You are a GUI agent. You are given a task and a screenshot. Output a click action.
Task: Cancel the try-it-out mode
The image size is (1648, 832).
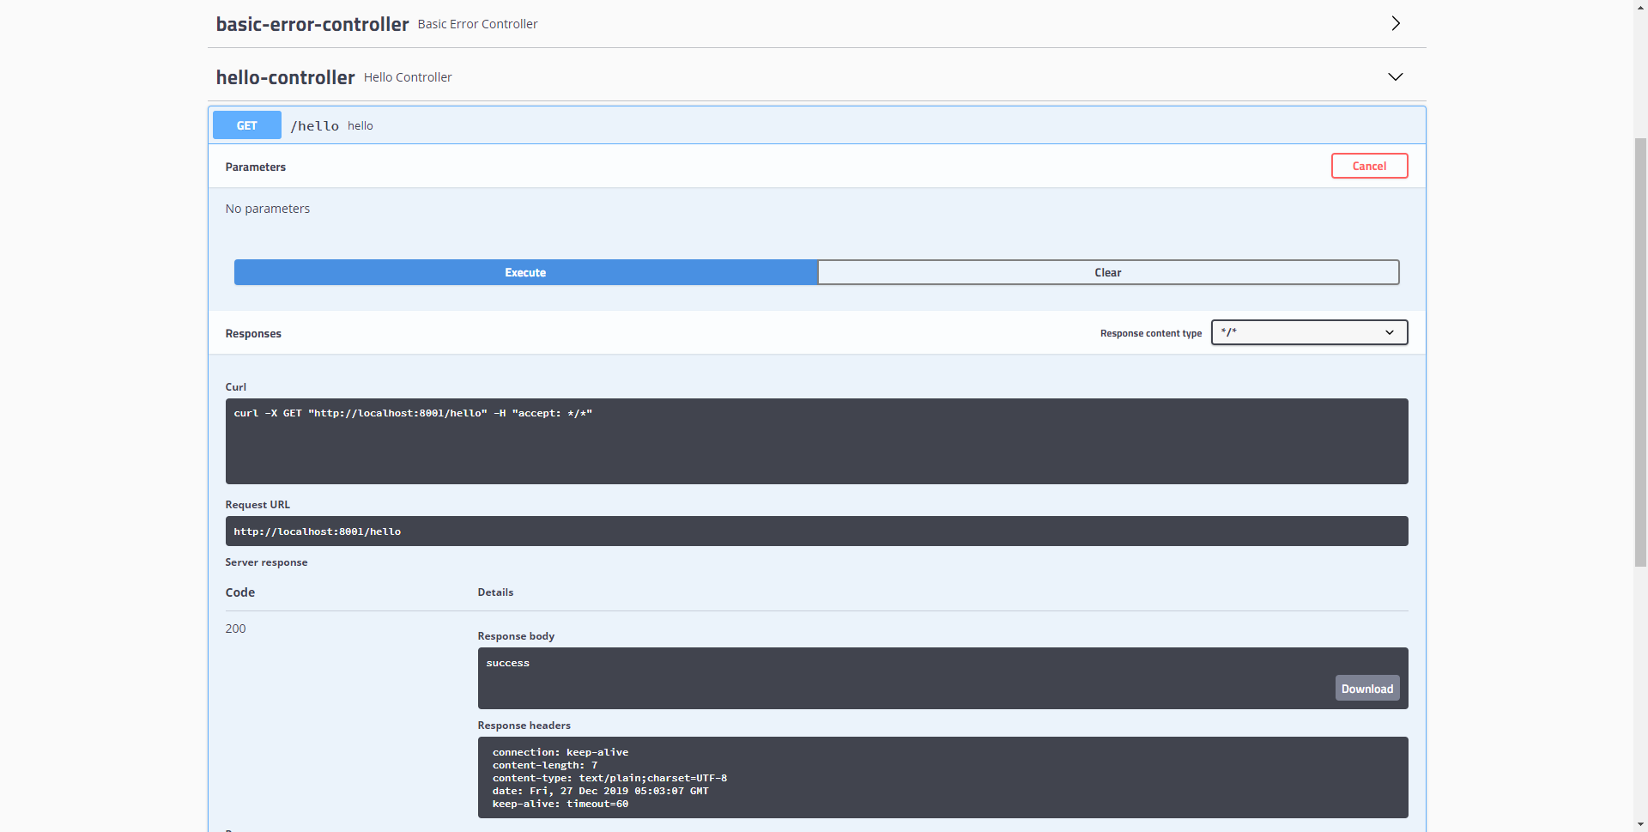(x=1369, y=166)
